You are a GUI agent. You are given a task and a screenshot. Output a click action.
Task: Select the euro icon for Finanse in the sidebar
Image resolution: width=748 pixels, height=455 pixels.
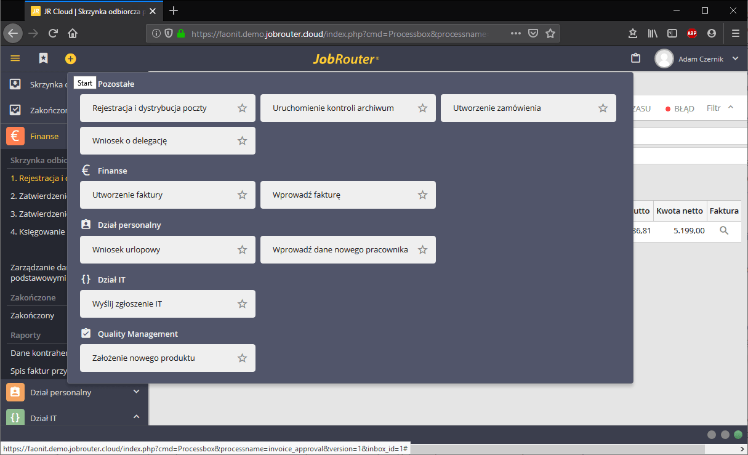pyautogui.click(x=14, y=135)
